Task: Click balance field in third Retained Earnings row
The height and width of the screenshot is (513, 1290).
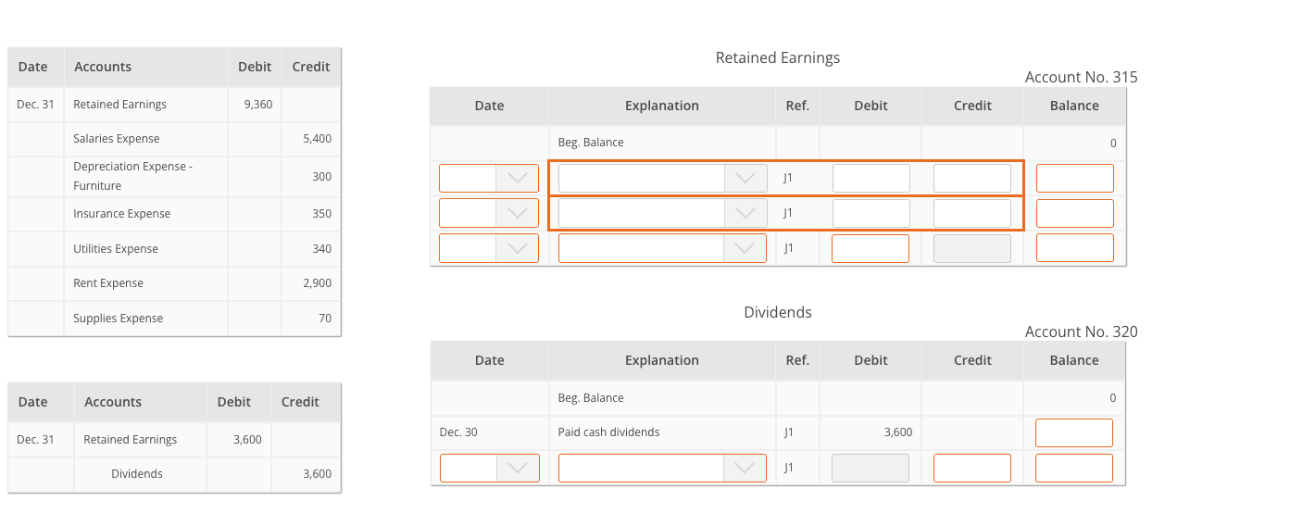Action: click(x=1074, y=248)
